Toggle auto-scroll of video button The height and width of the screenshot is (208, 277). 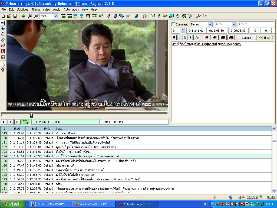[25, 122]
